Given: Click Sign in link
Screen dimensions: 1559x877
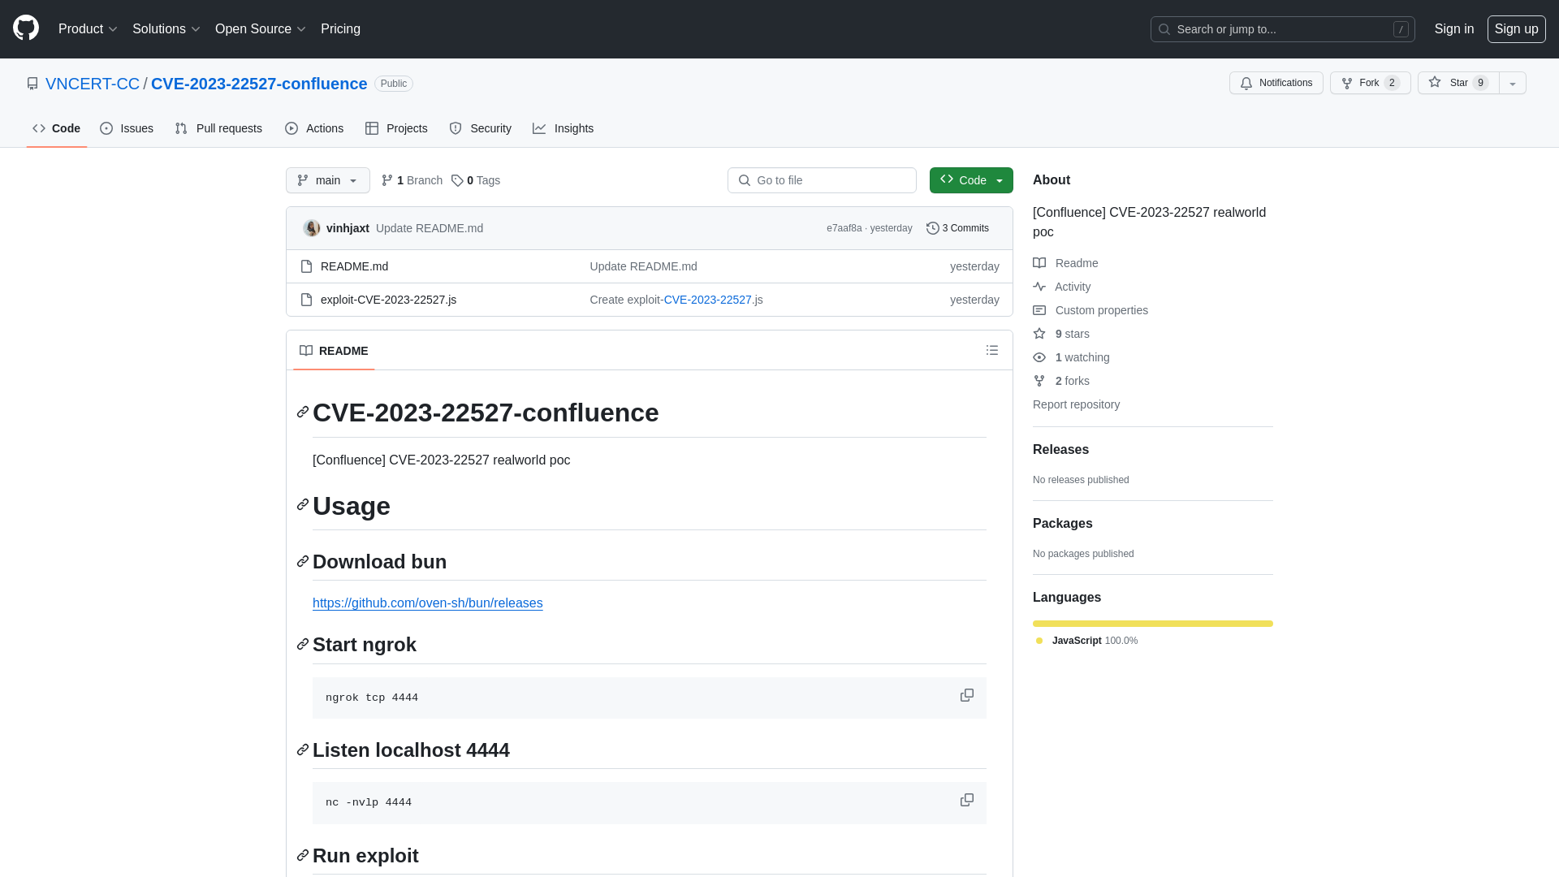Looking at the screenshot, I should 1453,28.
